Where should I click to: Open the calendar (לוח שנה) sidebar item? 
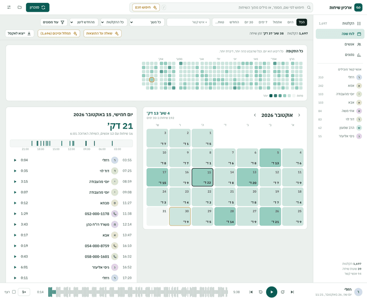click(340, 34)
